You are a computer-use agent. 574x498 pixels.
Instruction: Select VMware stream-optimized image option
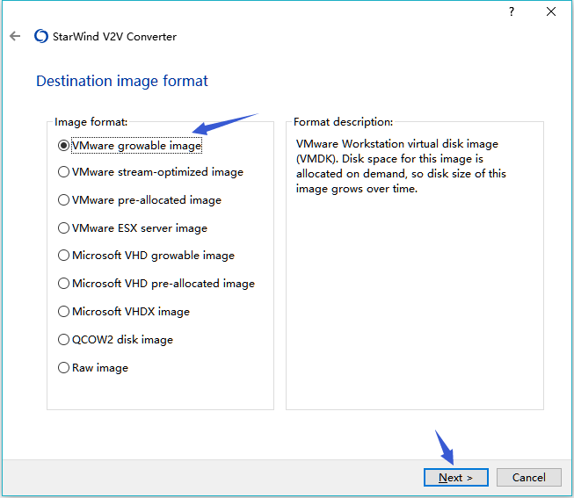(x=150, y=172)
